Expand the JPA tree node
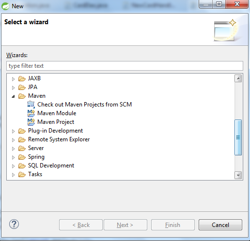Image resolution: width=250 pixels, height=241 pixels. (x=13, y=88)
